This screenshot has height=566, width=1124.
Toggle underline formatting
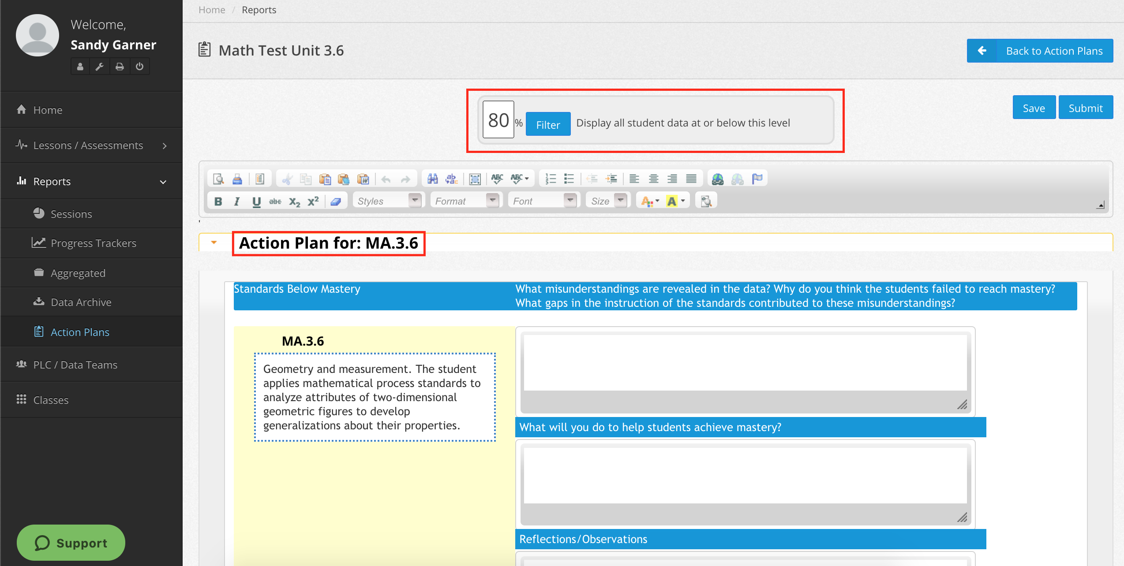tap(256, 201)
